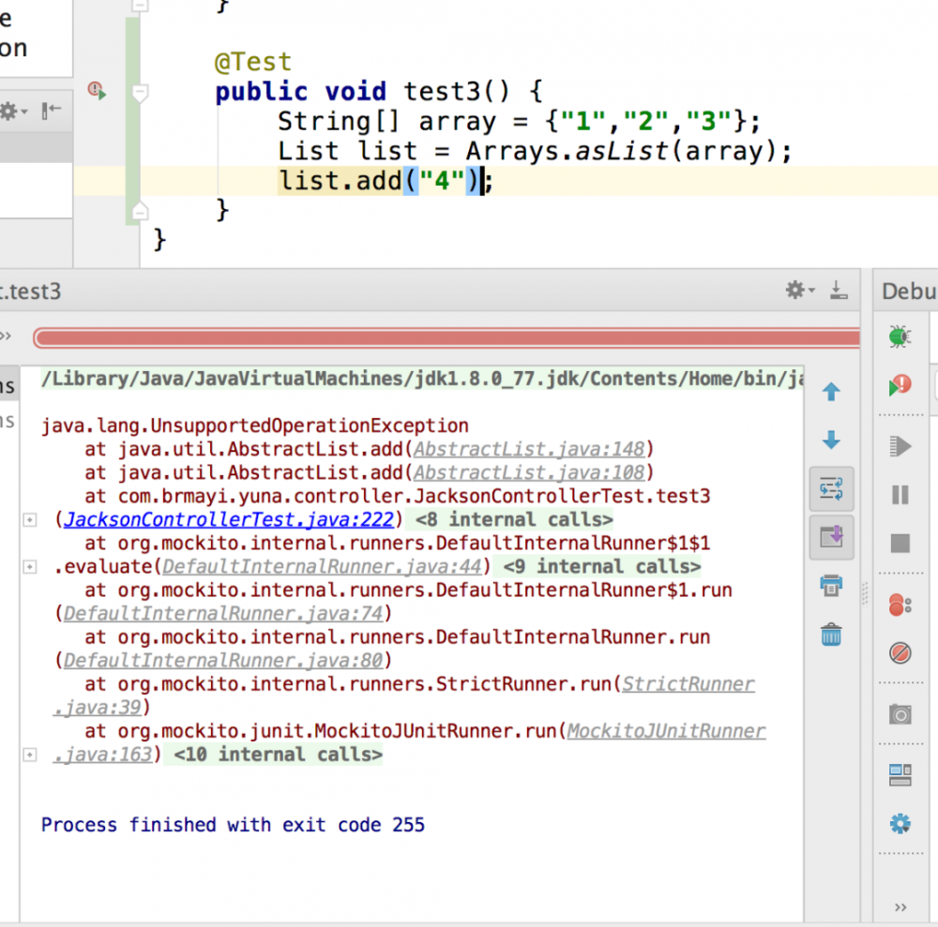Image resolution: width=938 pixels, height=927 pixels.
Task: Click the pause program icon
Action: [900, 495]
